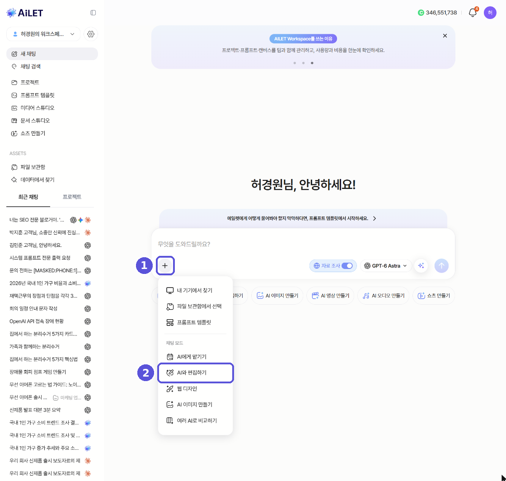Open chat '재택근무의 장점과 단점을 각각 3'
This screenshot has height=481, width=506.
[x=50, y=296]
